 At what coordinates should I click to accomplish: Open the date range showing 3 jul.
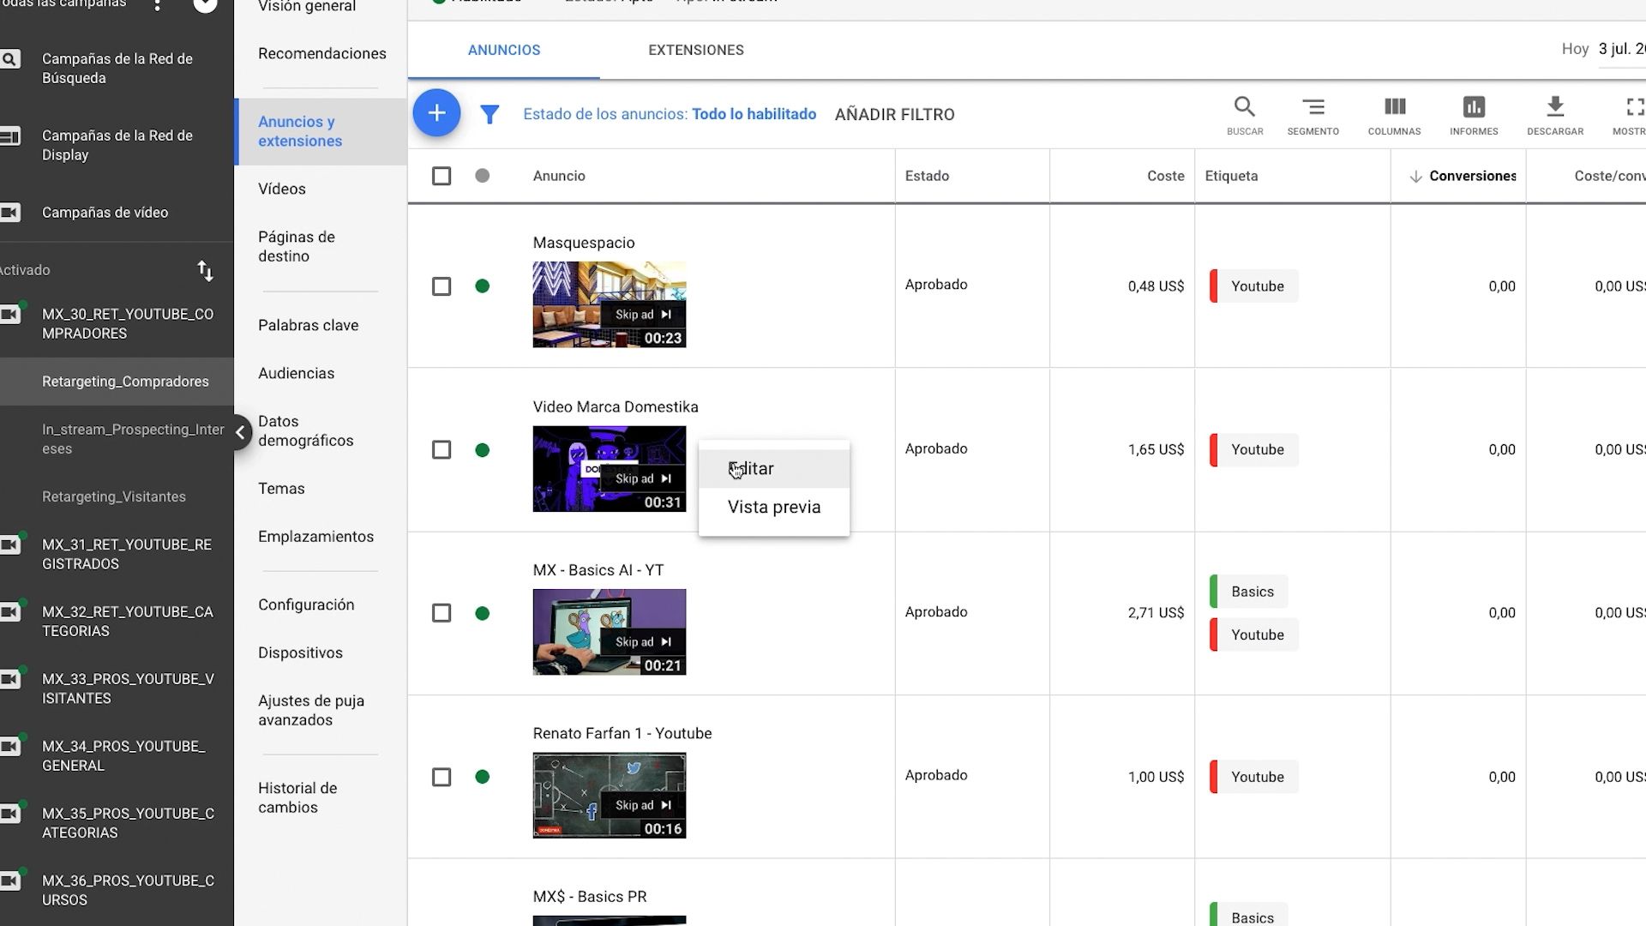pos(1620,50)
